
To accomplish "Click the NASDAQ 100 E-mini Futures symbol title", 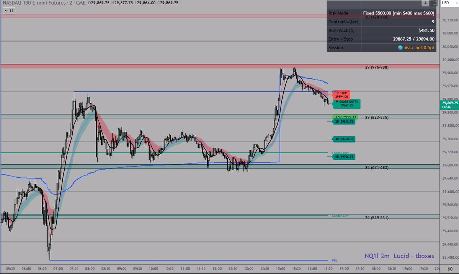I will point(34,3).
